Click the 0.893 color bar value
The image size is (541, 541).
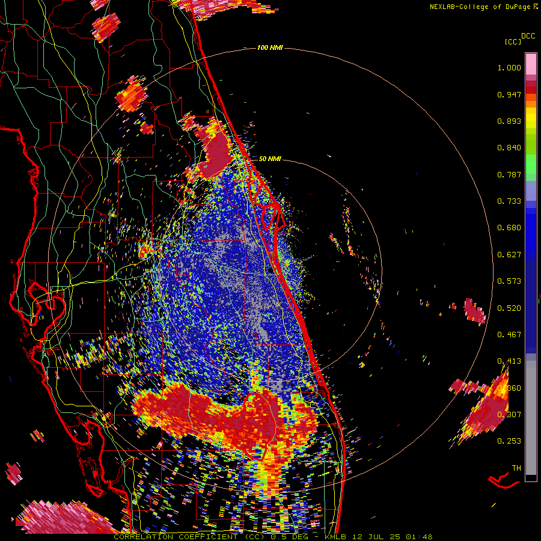pyautogui.click(x=509, y=121)
